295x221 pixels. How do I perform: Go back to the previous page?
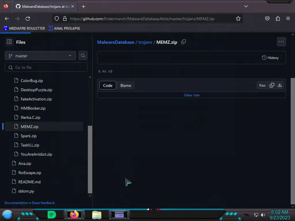click(7, 19)
